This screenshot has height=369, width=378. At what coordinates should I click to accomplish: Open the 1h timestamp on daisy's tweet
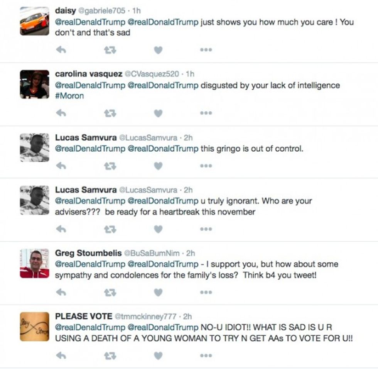point(137,11)
